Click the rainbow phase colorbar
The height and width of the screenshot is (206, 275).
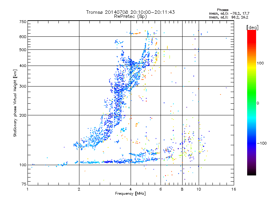pos(252,103)
